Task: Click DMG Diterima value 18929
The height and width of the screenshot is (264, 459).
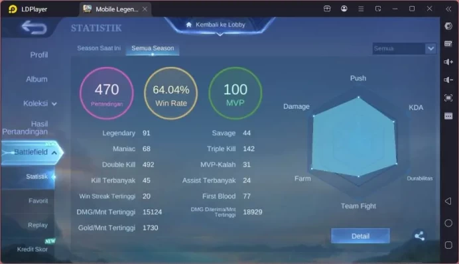Action: (253, 212)
